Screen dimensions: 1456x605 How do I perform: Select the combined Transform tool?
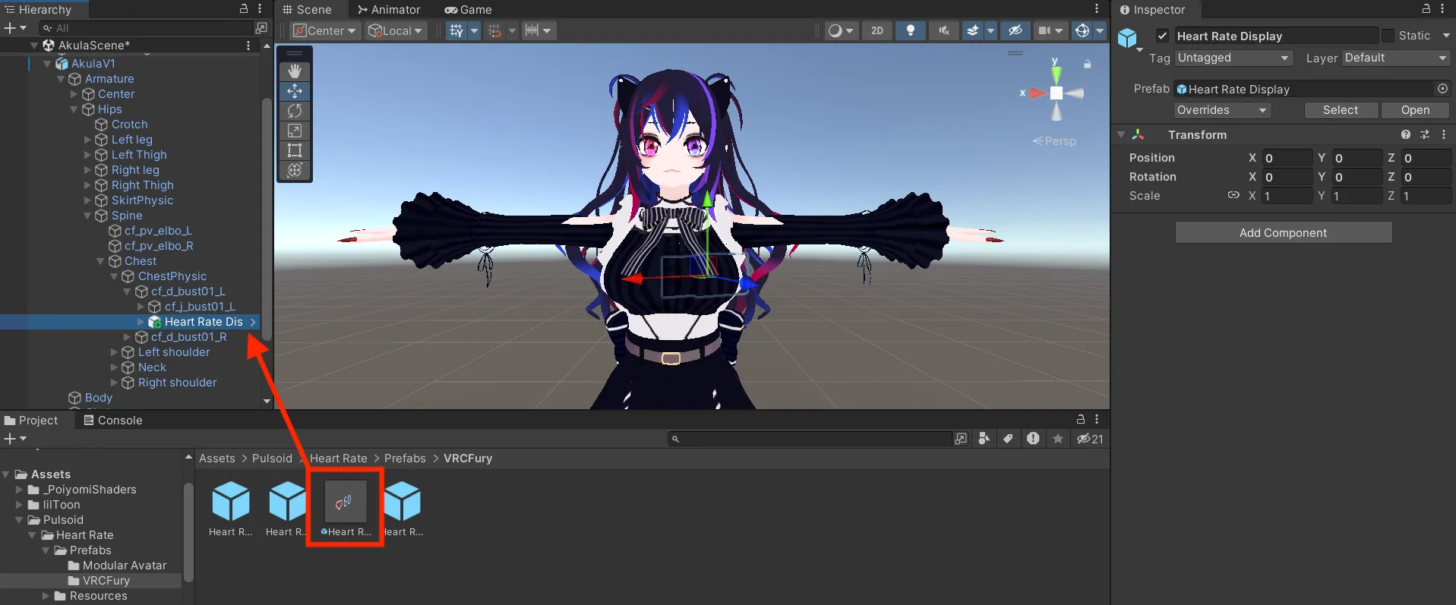[x=295, y=170]
